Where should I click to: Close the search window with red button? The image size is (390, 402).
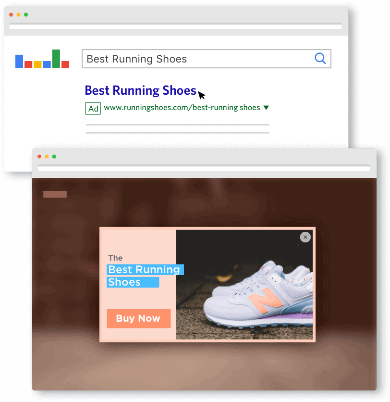coord(11,14)
